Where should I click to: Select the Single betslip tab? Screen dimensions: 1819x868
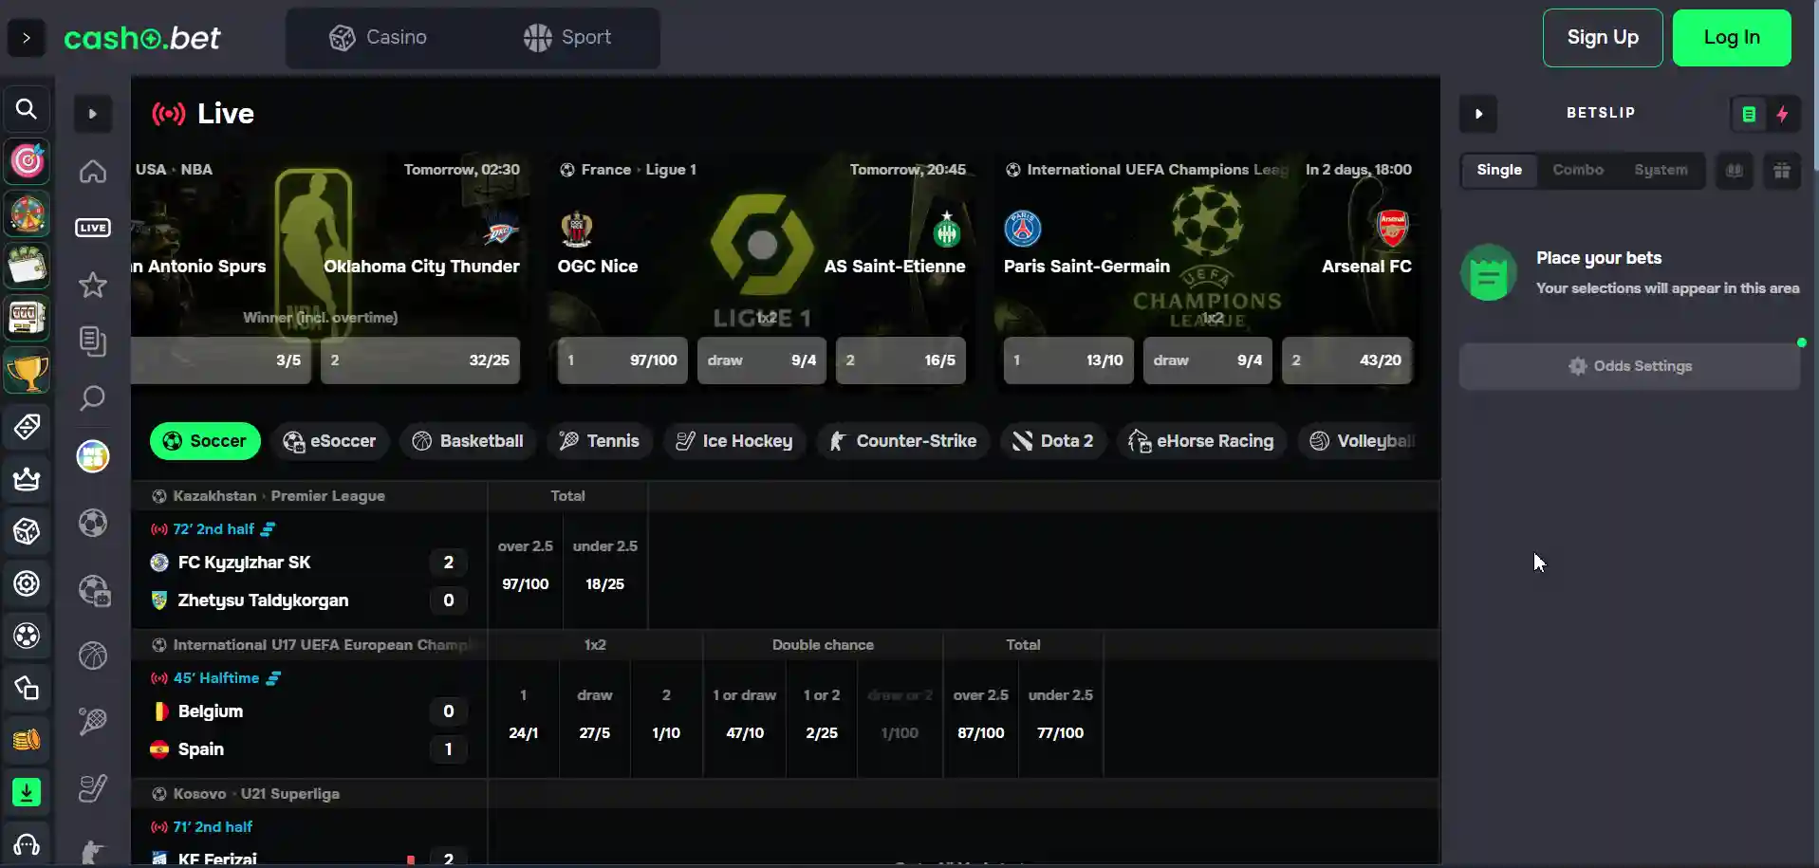tap(1499, 170)
